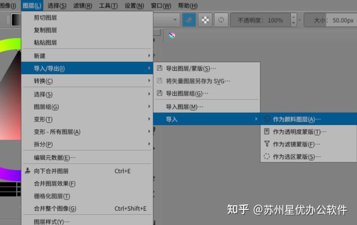
Task: Expand the 新建 submenu
Action: [x=87, y=56]
